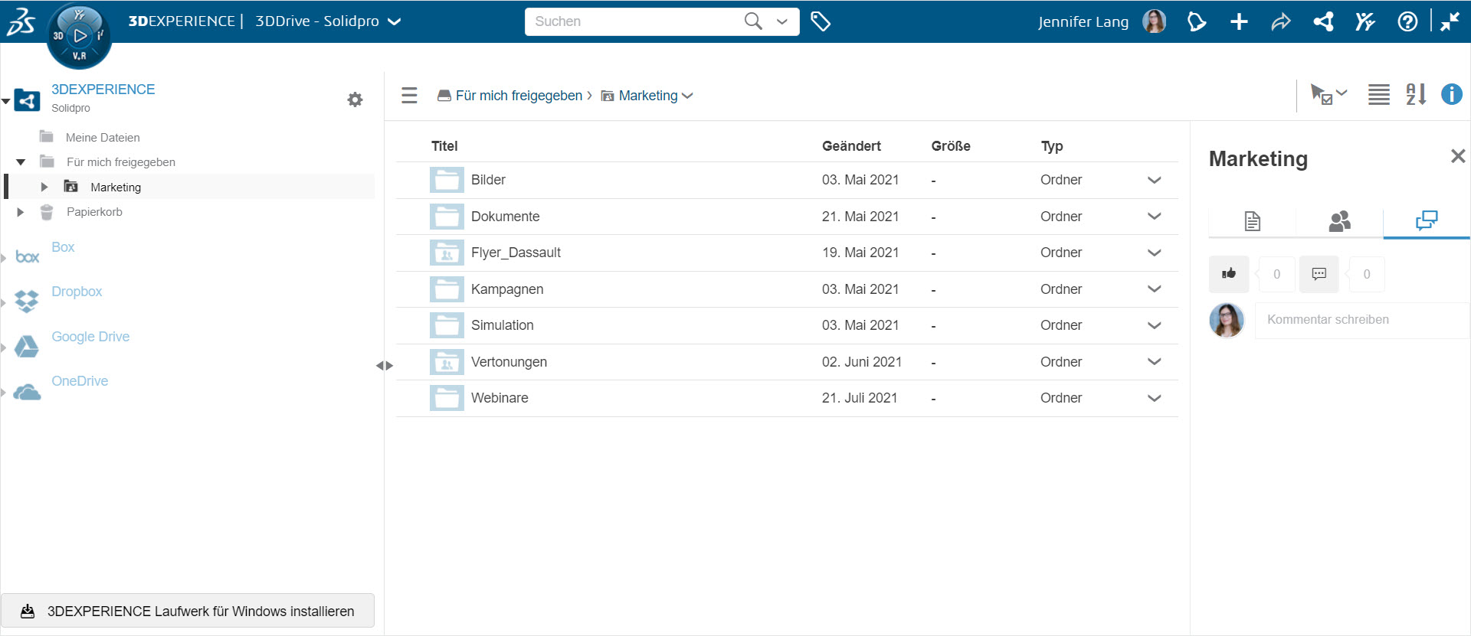The height and width of the screenshot is (636, 1471).
Task: Open the Webinare folder
Action: (x=500, y=398)
